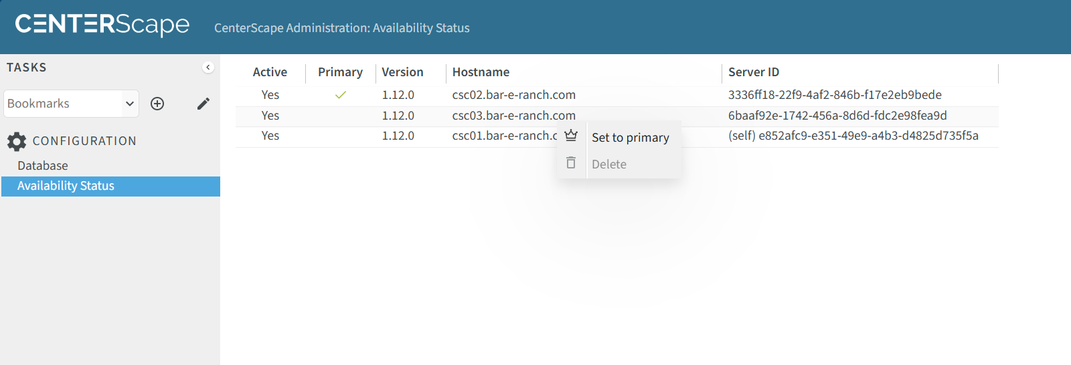Click the green primary checkmark for csc02

click(x=340, y=95)
